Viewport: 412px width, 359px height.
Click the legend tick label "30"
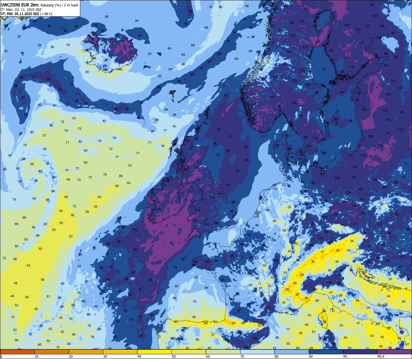(x=105, y=356)
